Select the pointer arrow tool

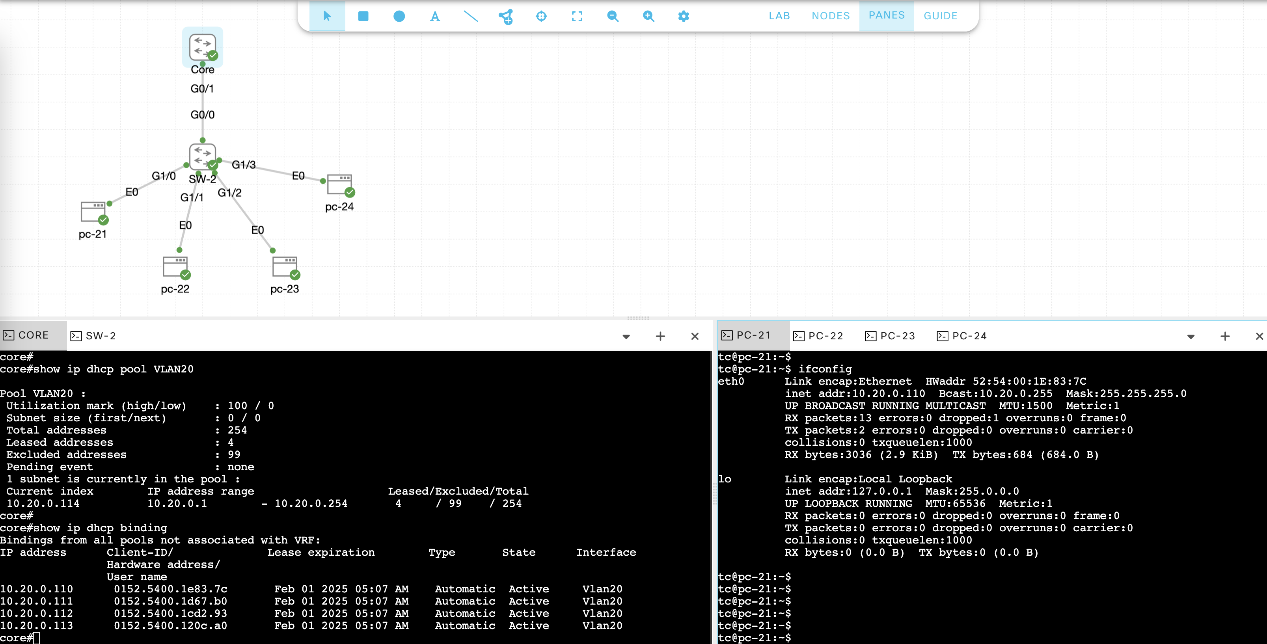coord(327,16)
